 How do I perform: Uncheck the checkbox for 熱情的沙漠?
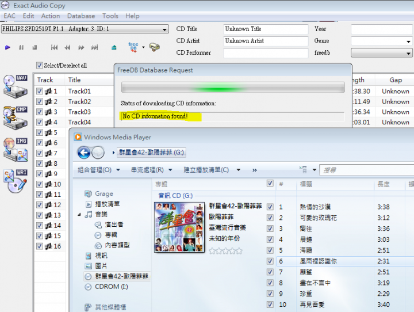click(270, 207)
